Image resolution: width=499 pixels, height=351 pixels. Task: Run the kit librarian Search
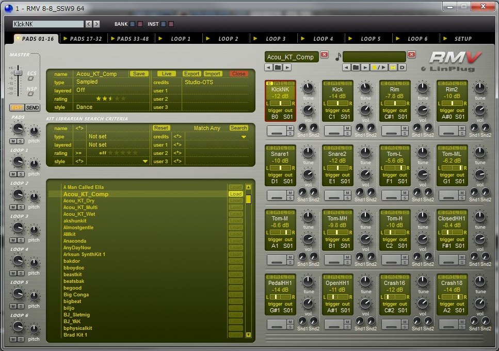[x=239, y=128]
